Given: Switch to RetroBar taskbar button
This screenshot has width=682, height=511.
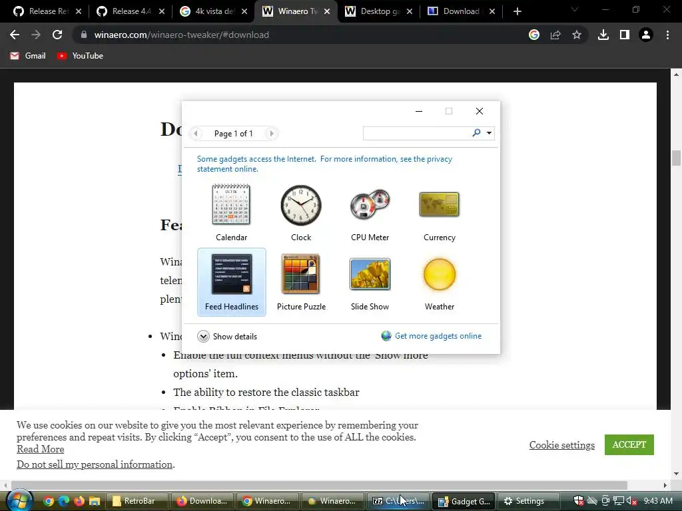Looking at the screenshot, I should click(x=136, y=501).
